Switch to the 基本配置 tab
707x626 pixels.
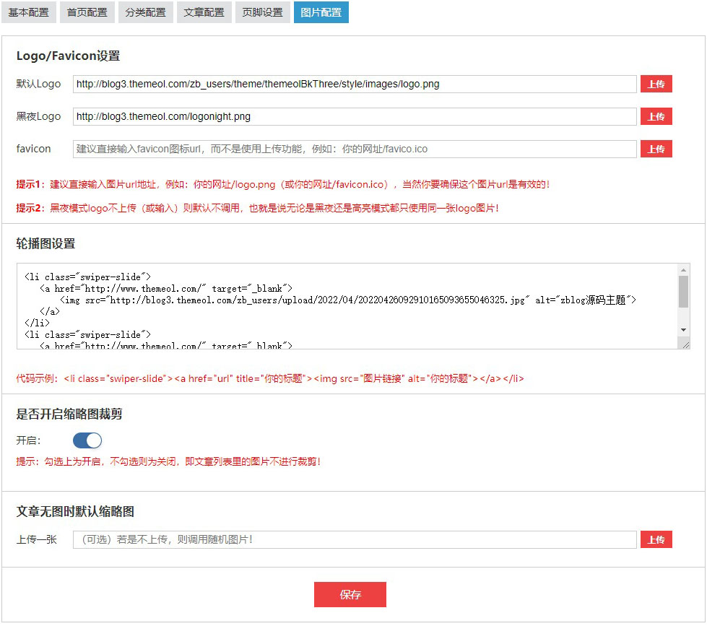click(29, 12)
